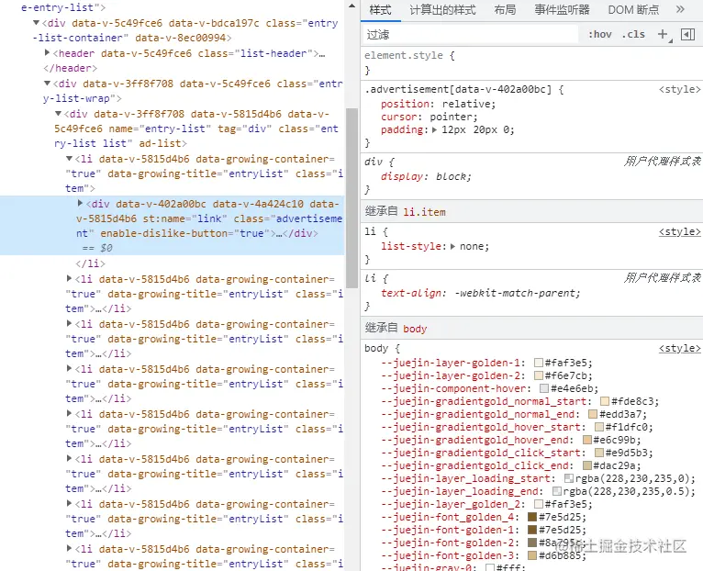703x571 pixels.
Task: Click the list-style value none
Action: click(x=471, y=246)
